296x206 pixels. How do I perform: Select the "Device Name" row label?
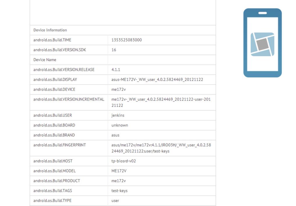45,60
